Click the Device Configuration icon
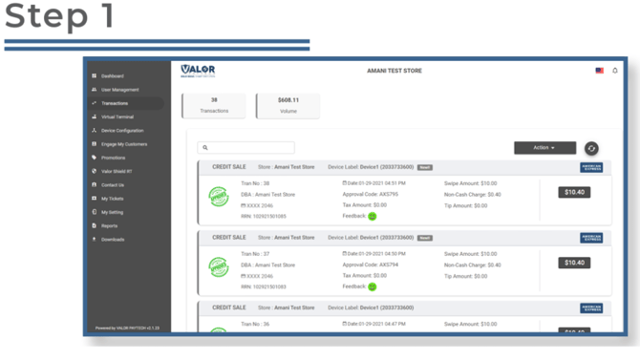Screen dimensions: 640x360 pyautogui.click(x=95, y=130)
